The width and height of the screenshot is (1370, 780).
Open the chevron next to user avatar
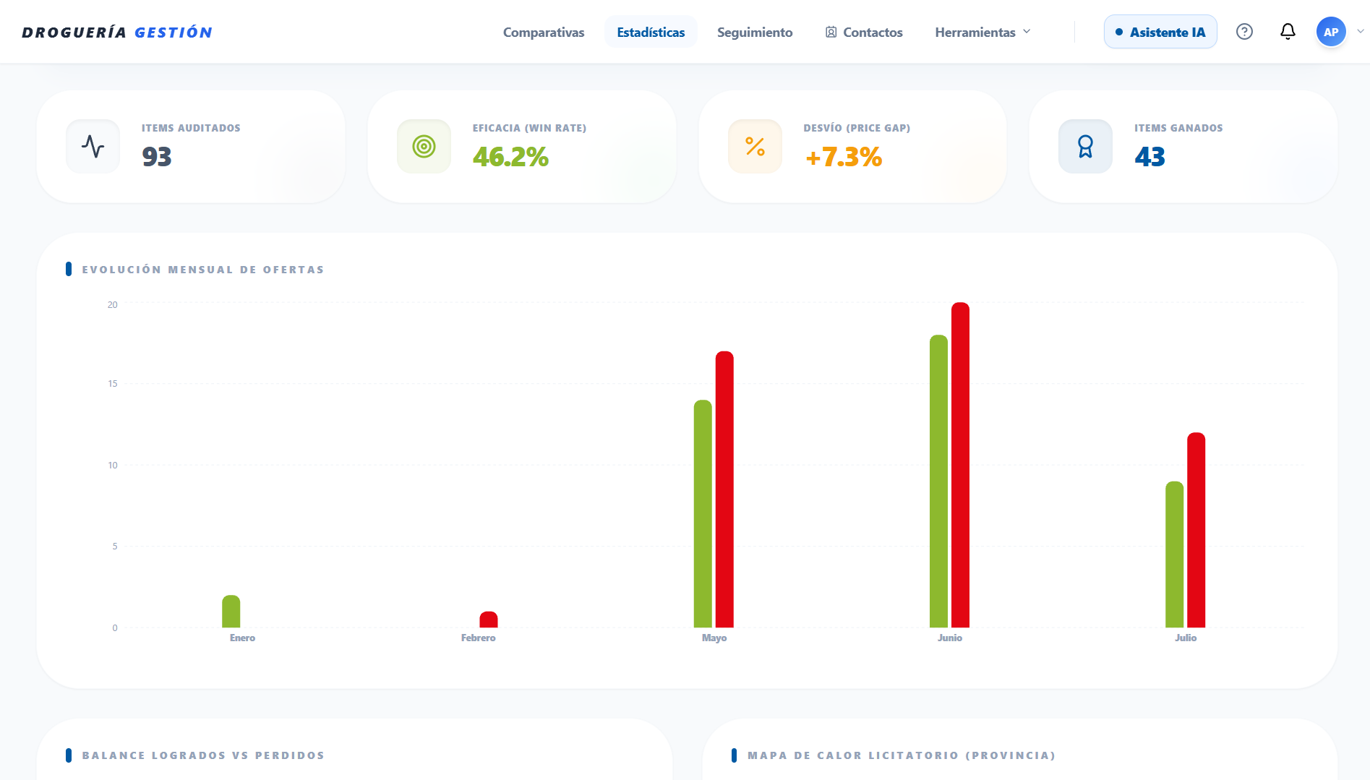pos(1361,32)
